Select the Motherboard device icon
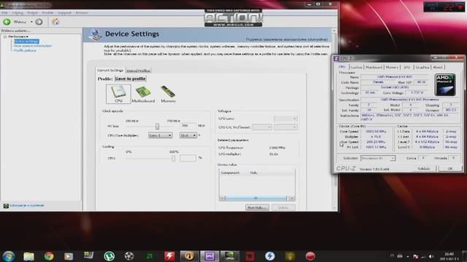The height and width of the screenshot is (262, 467). [x=143, y=94]
